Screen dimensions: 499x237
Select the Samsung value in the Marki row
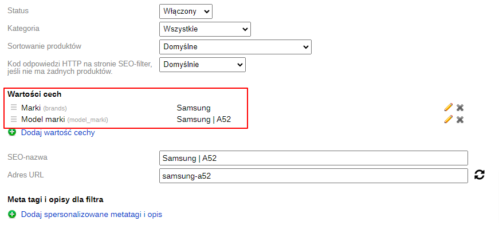point(194,108)
